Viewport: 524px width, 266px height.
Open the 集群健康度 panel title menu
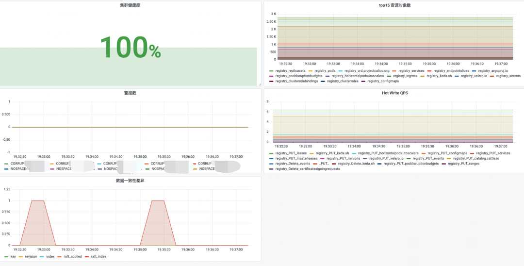pyautogui.click(x=130, y=5)
